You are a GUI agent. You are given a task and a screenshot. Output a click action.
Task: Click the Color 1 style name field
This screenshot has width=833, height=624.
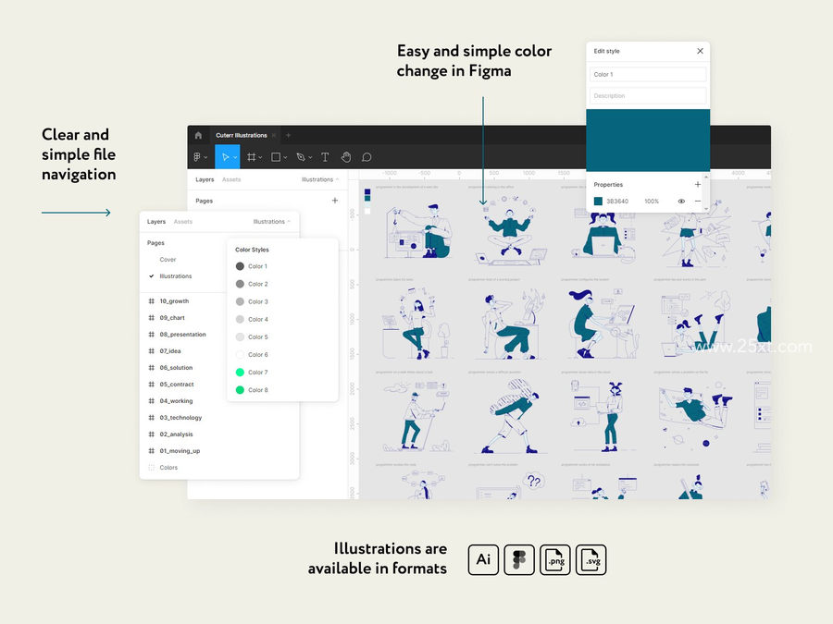648,74
